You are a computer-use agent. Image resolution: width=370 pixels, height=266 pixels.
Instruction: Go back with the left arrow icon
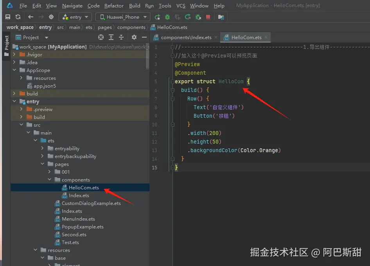31,17
